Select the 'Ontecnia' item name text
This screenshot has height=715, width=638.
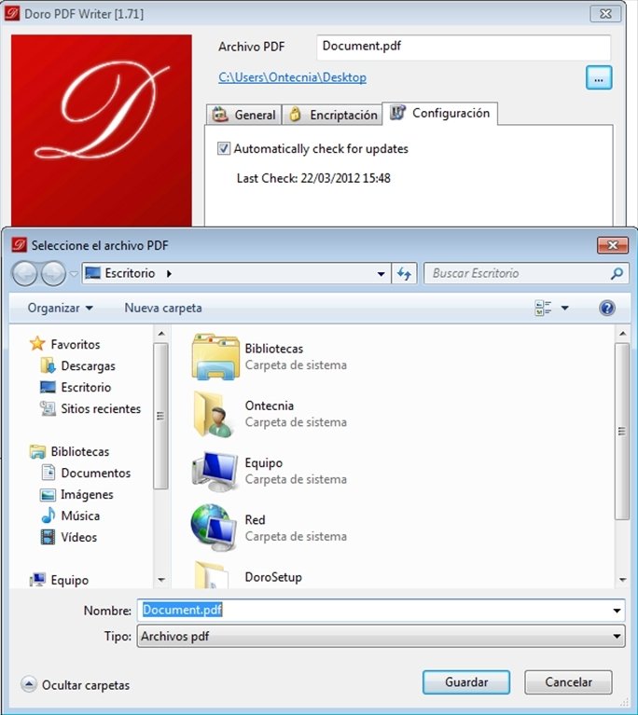pos(270,406)
